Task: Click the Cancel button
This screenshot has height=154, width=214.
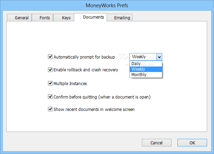Action: [x=157, y=143]
